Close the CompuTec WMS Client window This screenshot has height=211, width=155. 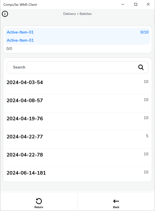[x=148, y=4]
